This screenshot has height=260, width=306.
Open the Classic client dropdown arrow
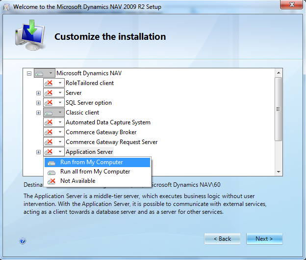[60, 113]
